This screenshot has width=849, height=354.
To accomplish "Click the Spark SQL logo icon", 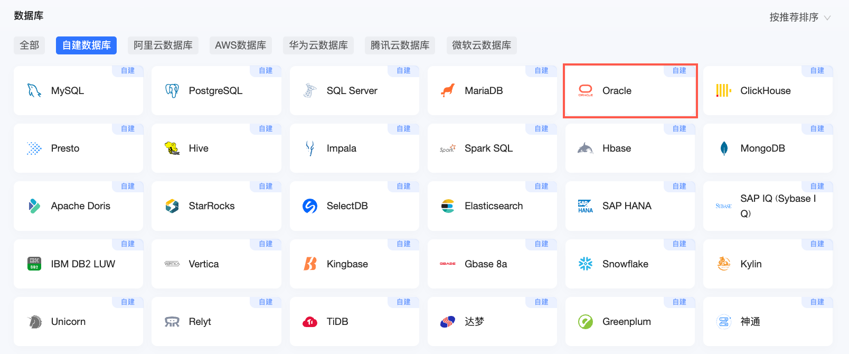I will (x=448, y=148).
